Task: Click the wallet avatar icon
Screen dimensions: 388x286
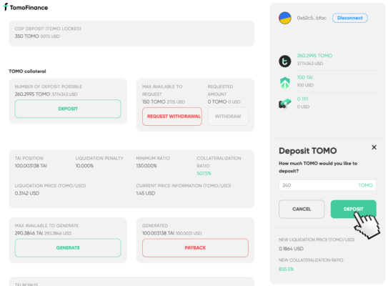Action: (x=285, y=18)
